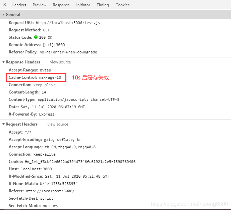Collapse the Response Headers section

(x=4, y=62)
